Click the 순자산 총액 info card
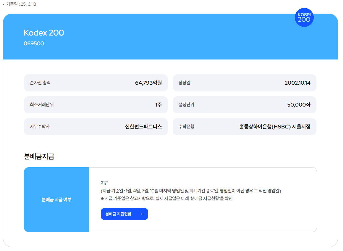This screenshot has width=343, height=251. pyautogui.click(x=96, y=83)
